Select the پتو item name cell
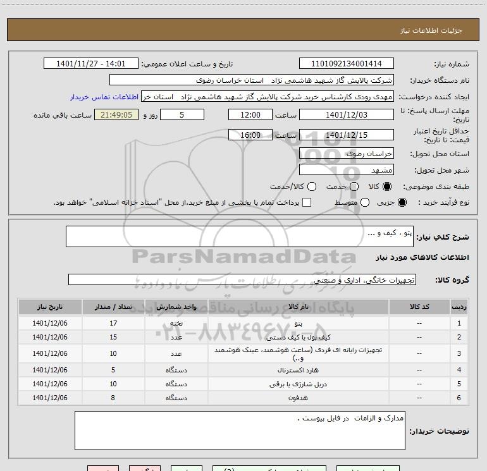 click(x=298, y=323)
